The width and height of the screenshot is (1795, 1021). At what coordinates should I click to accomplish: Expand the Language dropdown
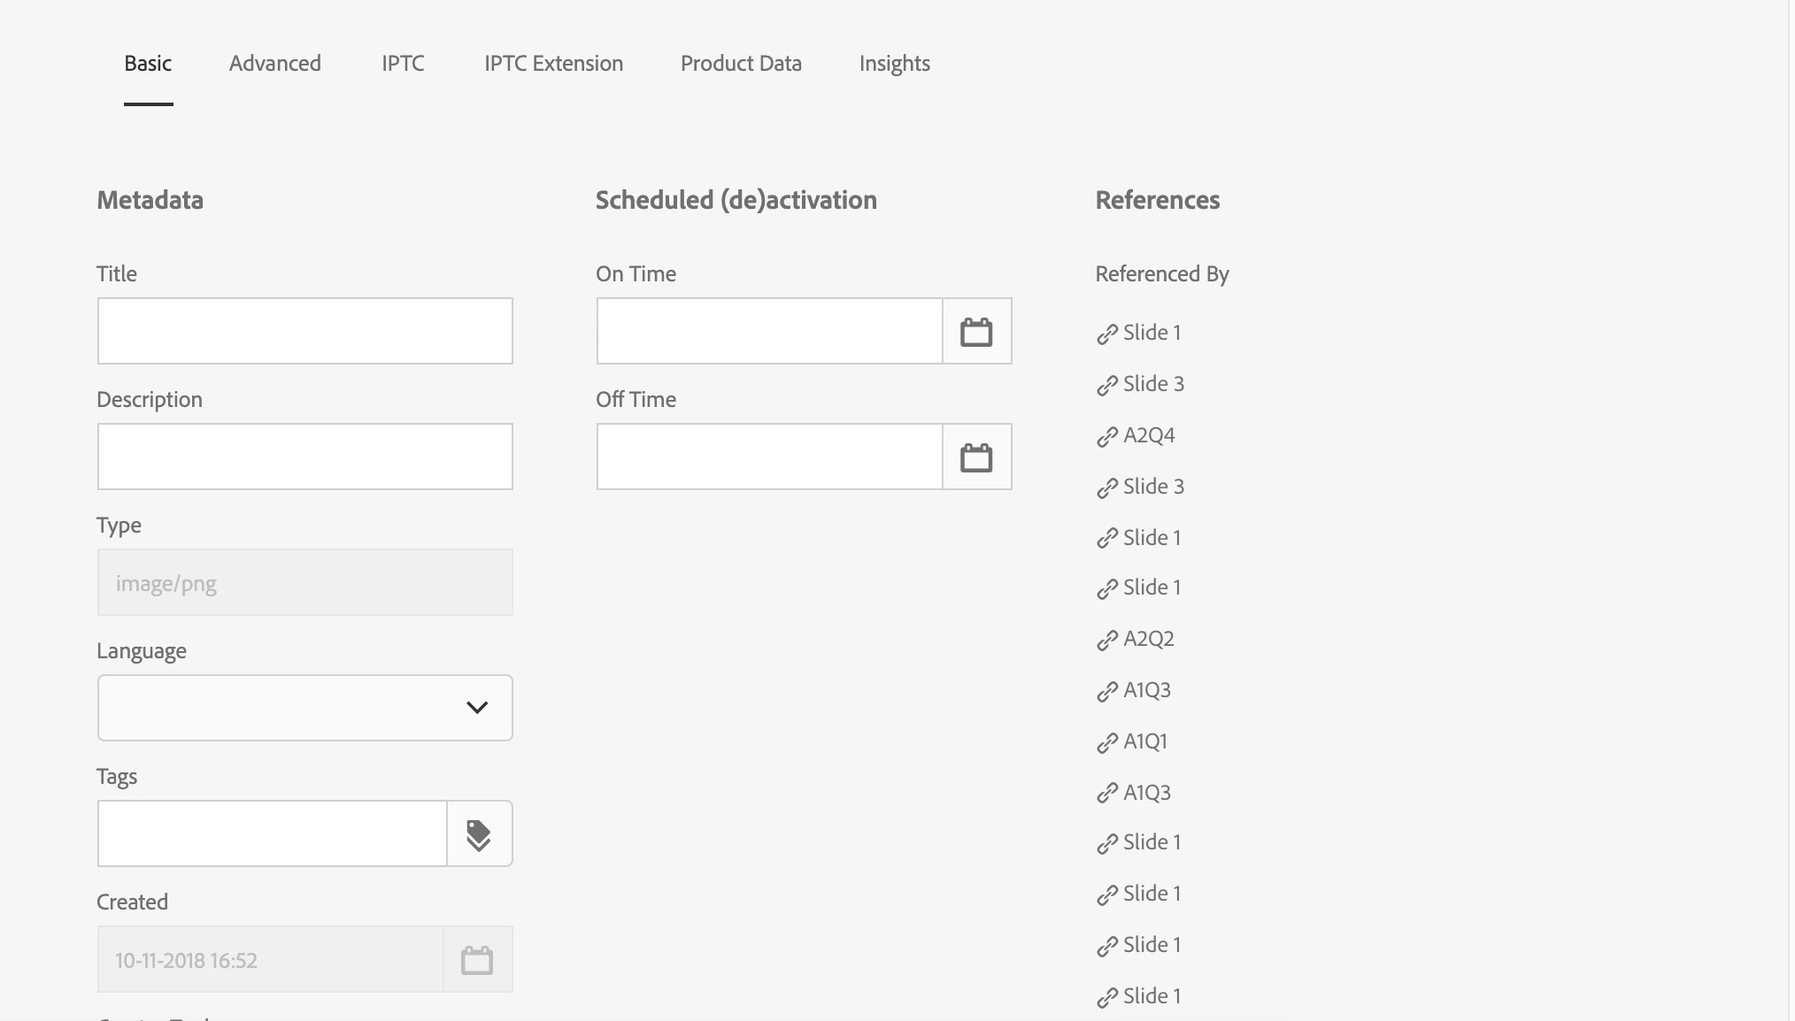click(x=304, y=708)
